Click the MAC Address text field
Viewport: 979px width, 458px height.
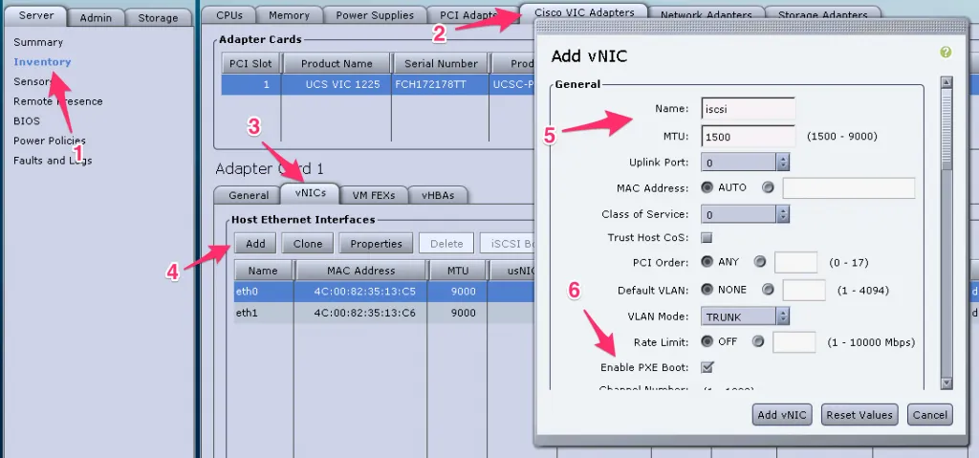pyautogui.click(x=849, y=188)
